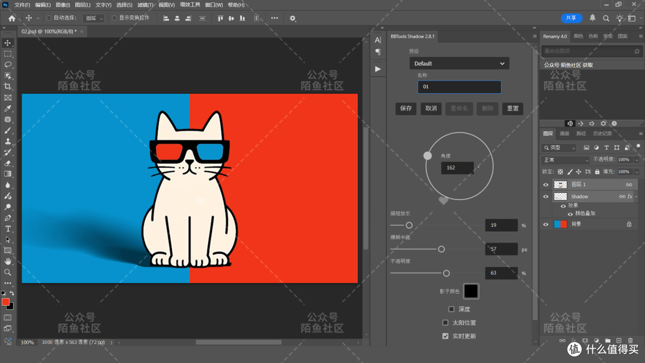The height and width of the screenshot is (363, 645).
Task: Click the 取消 button
Action: pyautogui.click(x=431, y=109)
